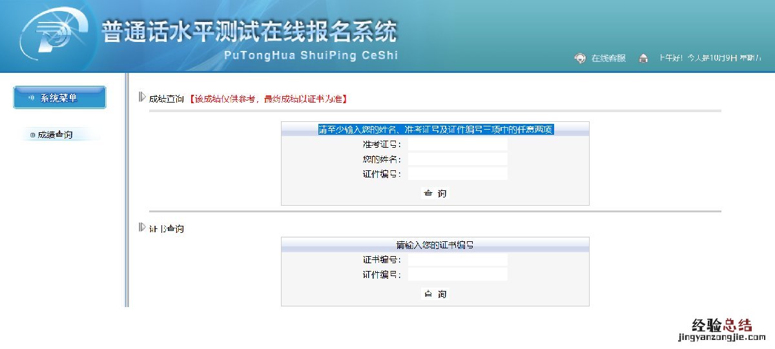The image size is (775, 349).
Task: Select 成绩查询 in the left sidebar
Action: [54, 135]
